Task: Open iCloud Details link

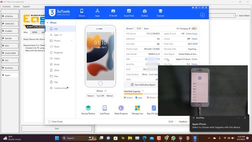Action: [x=195, y=39]
